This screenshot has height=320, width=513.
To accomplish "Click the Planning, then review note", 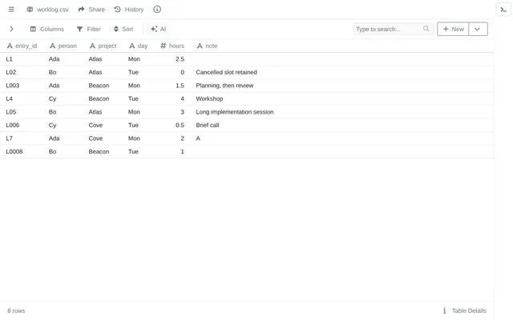I will coord(224,86).
